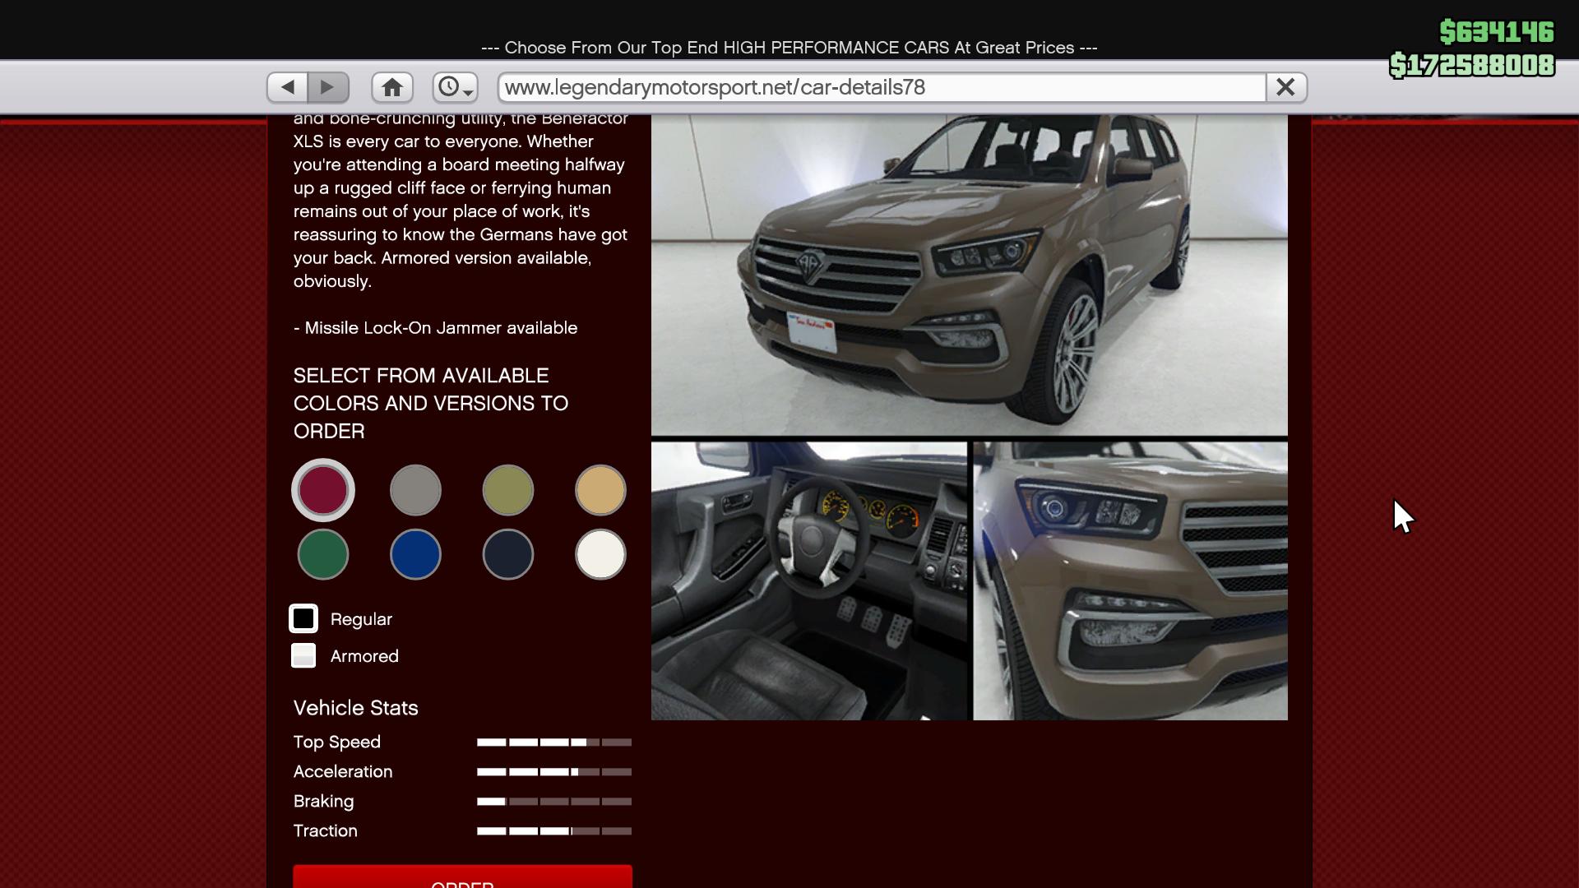Close the page with the X icon
The width and height of the screenshot is (1579, 888).
(x=1285, y=86)
